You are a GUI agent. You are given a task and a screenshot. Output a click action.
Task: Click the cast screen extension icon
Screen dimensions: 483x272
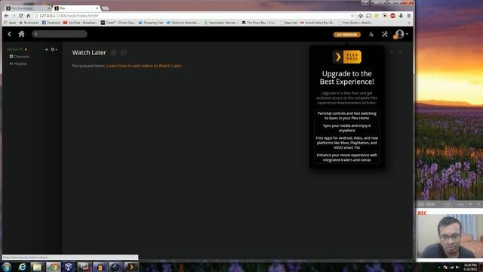pos(368,15)
